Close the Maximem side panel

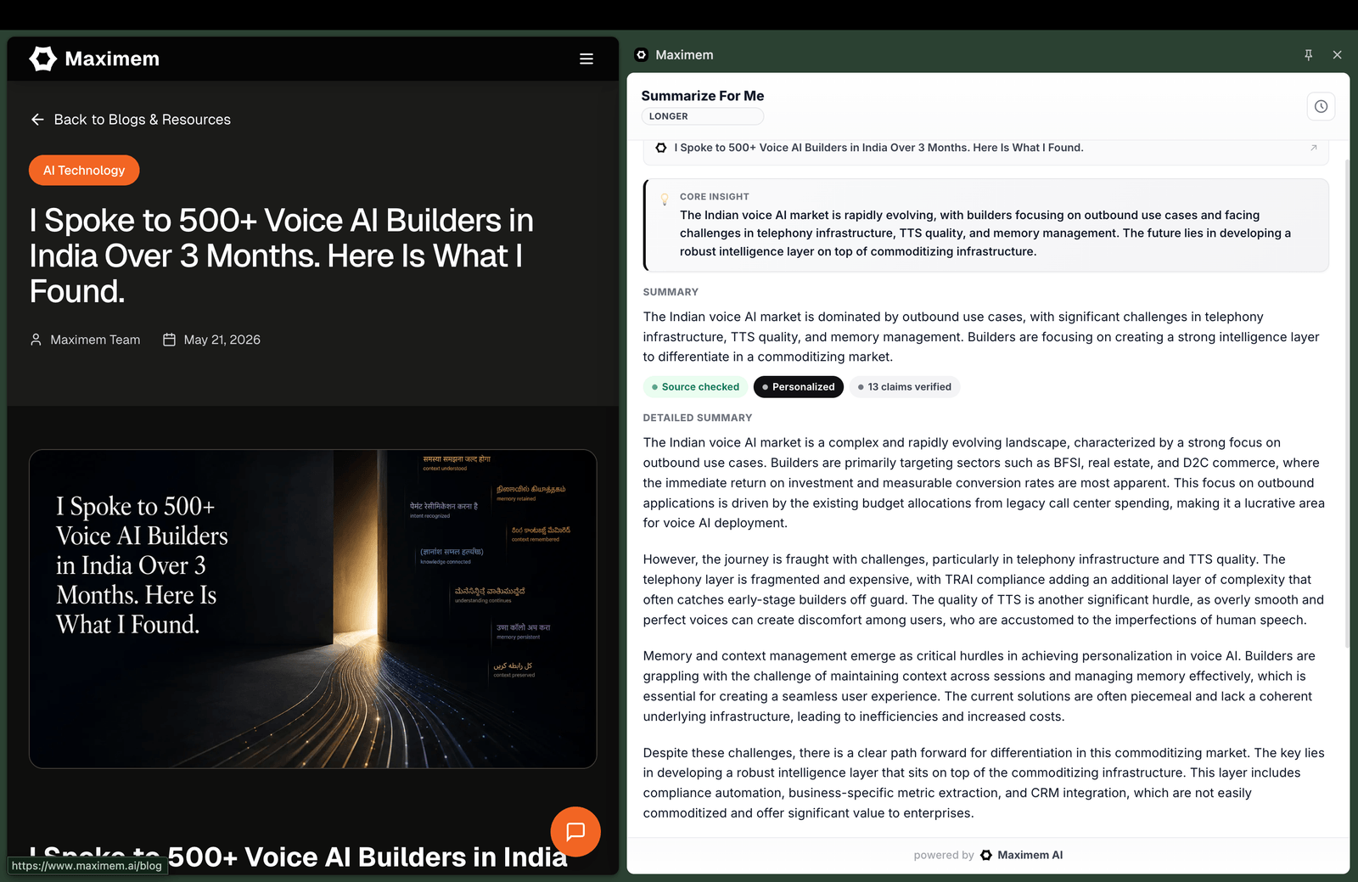tap(1337, 54)
